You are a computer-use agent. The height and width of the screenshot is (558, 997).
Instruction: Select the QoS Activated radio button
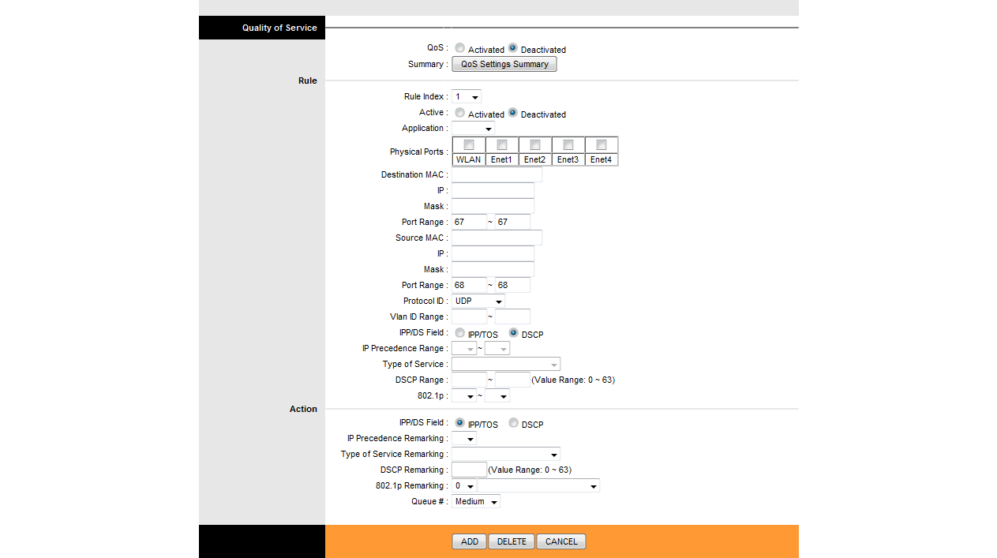[x=460, y=48]
